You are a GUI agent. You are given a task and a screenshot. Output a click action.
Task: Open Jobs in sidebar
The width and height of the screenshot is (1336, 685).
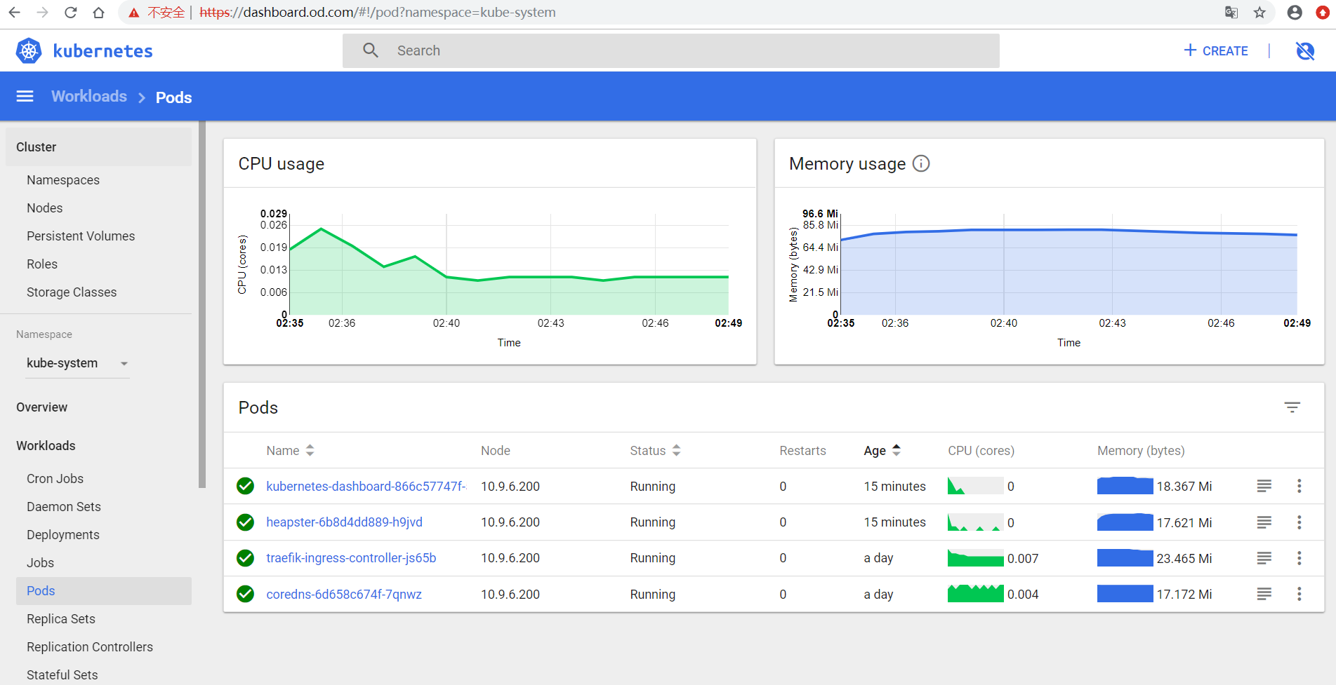(x=40, y=563)
